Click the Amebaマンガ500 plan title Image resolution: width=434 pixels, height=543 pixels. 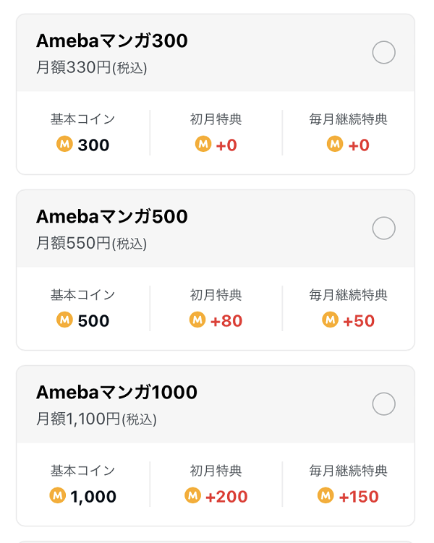(112, 216)
